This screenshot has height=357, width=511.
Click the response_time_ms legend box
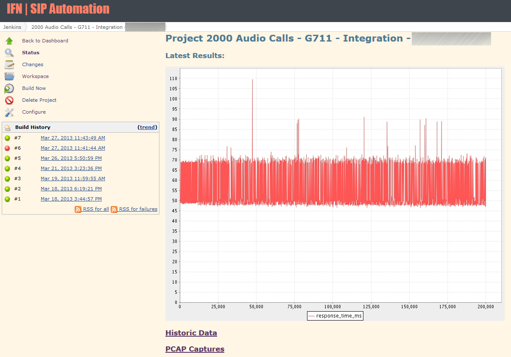pyautogui.click(x=335, y=315)
